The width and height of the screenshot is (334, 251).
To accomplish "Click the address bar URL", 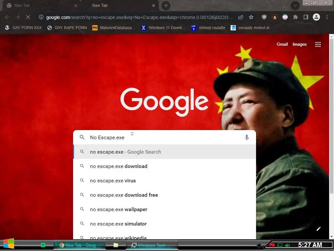I will [139, 17].
